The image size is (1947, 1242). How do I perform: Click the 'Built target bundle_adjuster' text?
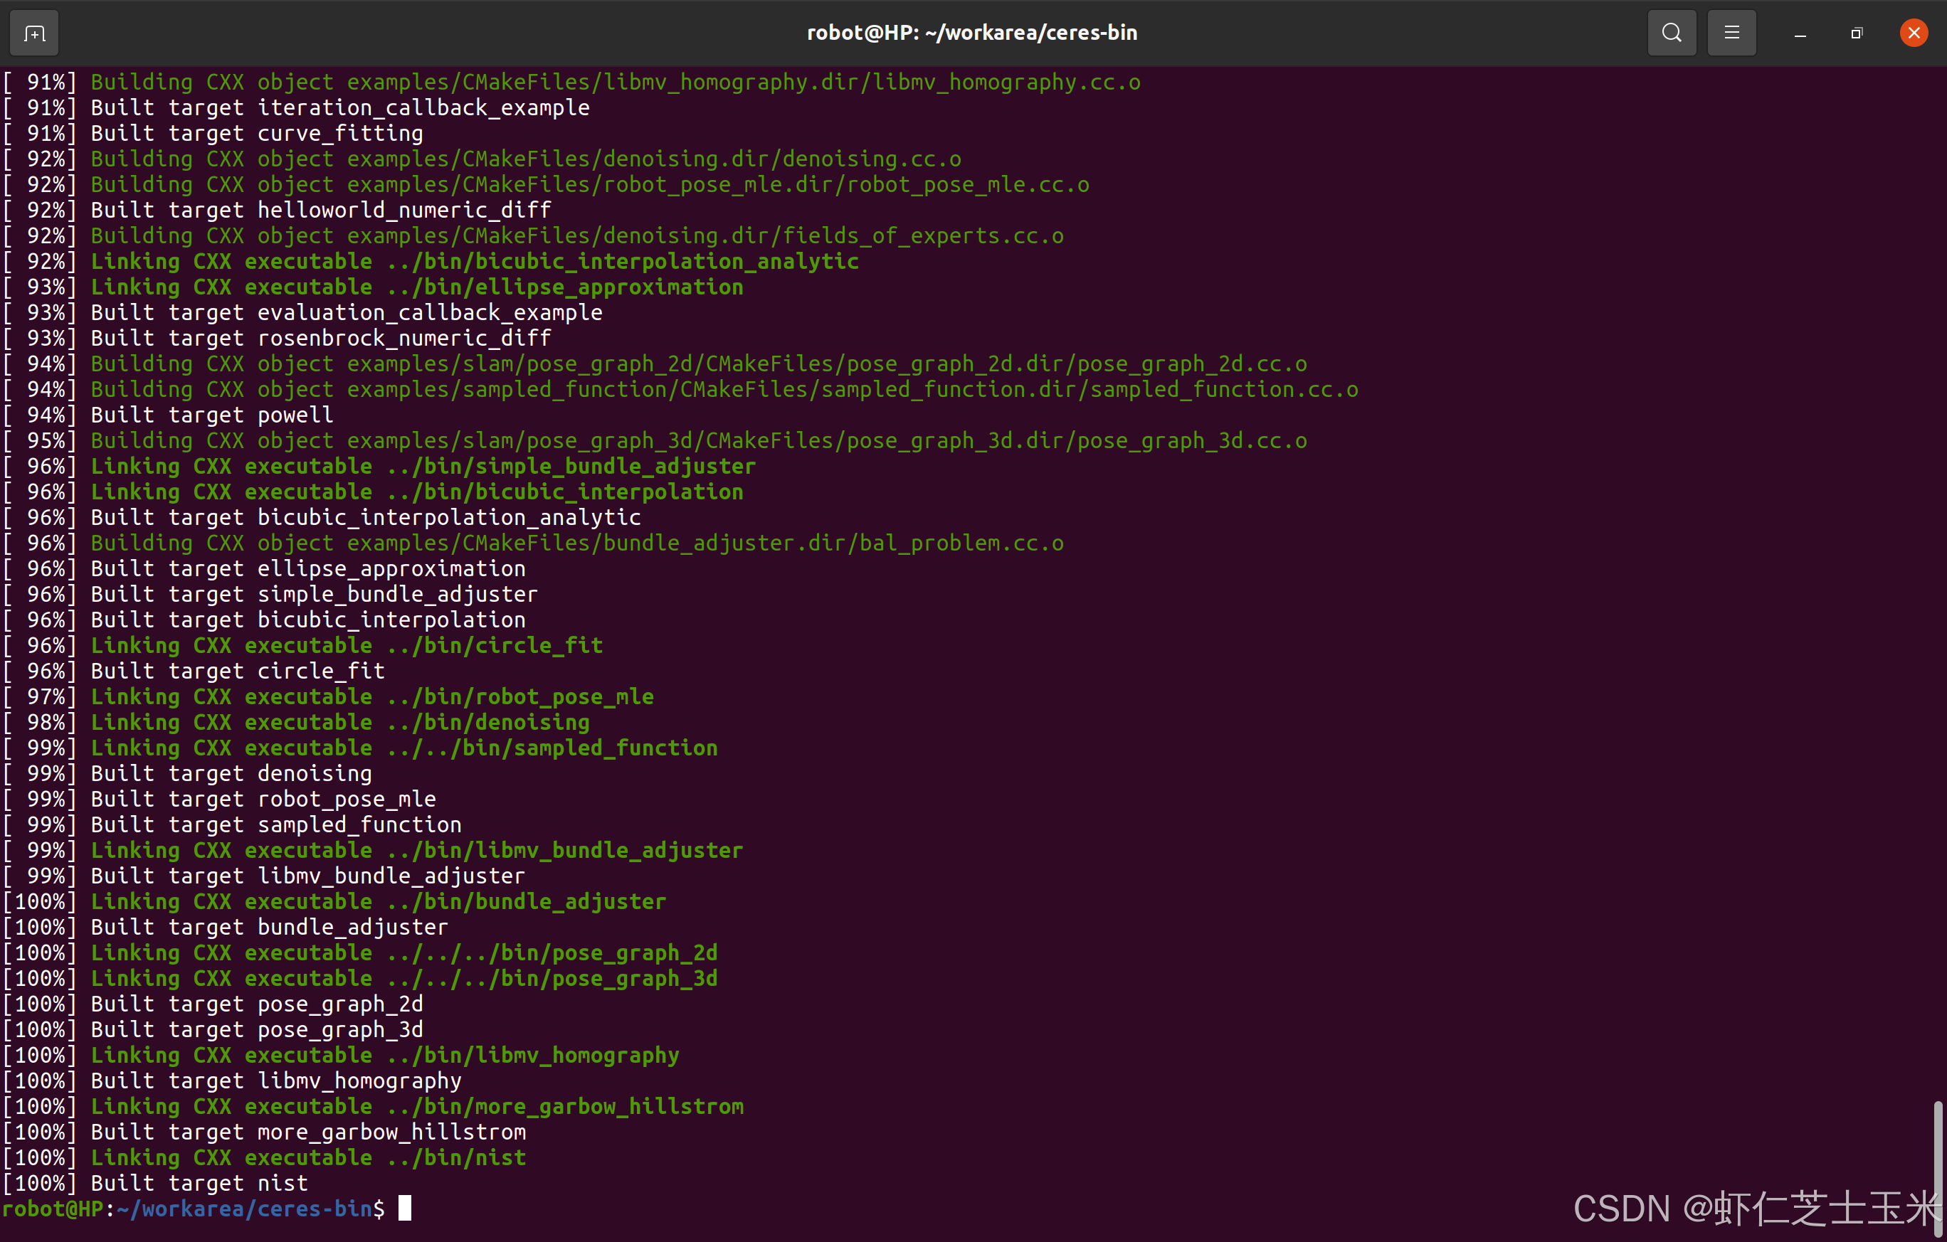coord(268,927)
